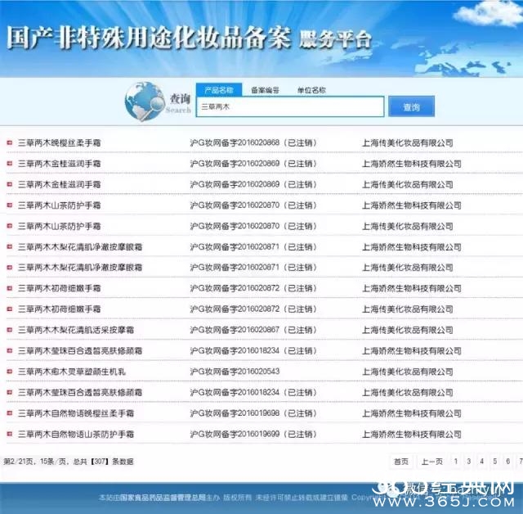Switch to the 备案编号 search tab
This screenshot has width=523, height=514.
pos(265,90)
